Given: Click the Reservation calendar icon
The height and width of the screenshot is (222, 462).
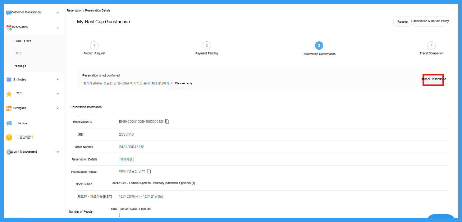Looking at the screenshot, I should pyautogui.click(x=9, y=27).
